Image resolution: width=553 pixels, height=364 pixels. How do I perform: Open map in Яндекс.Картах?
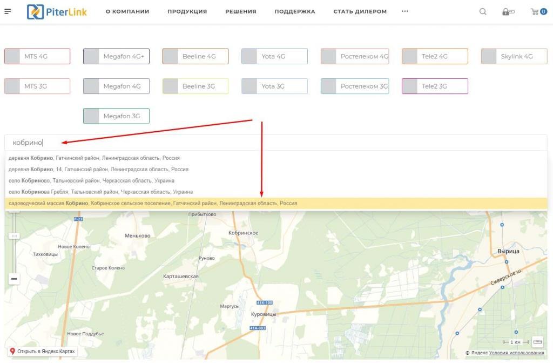[42, 351]
